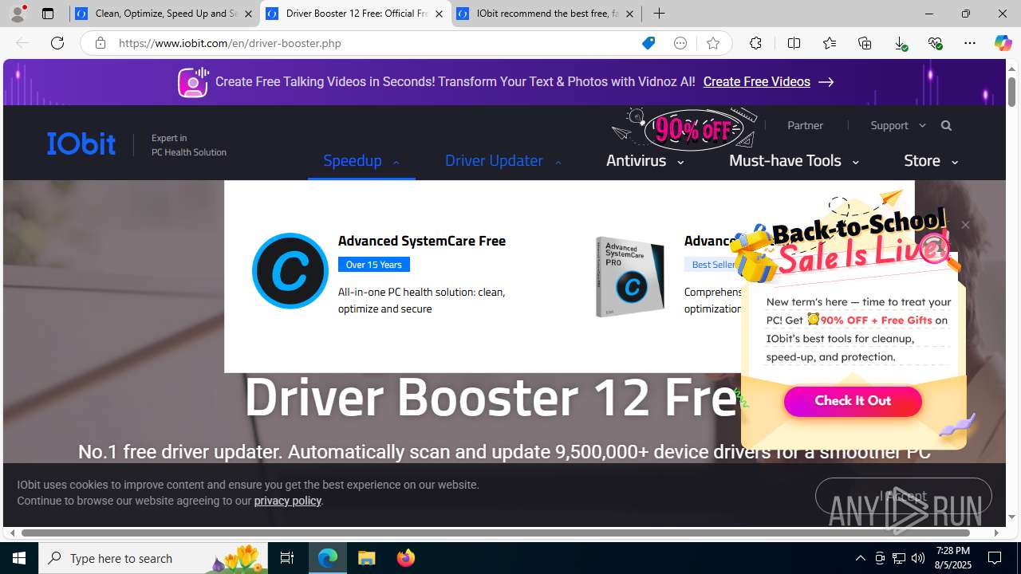This screenshot has width=1021, height=574.
Task: Expand the Store menu
Action: coord(931,161)
